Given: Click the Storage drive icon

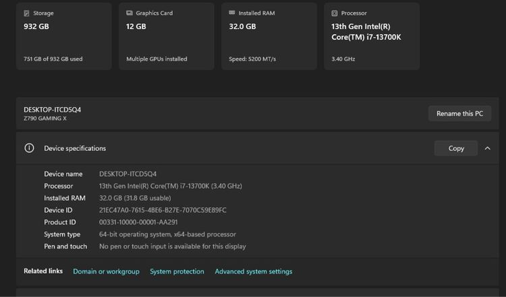Looking at the screenshot, I should [x=26, y=13].
